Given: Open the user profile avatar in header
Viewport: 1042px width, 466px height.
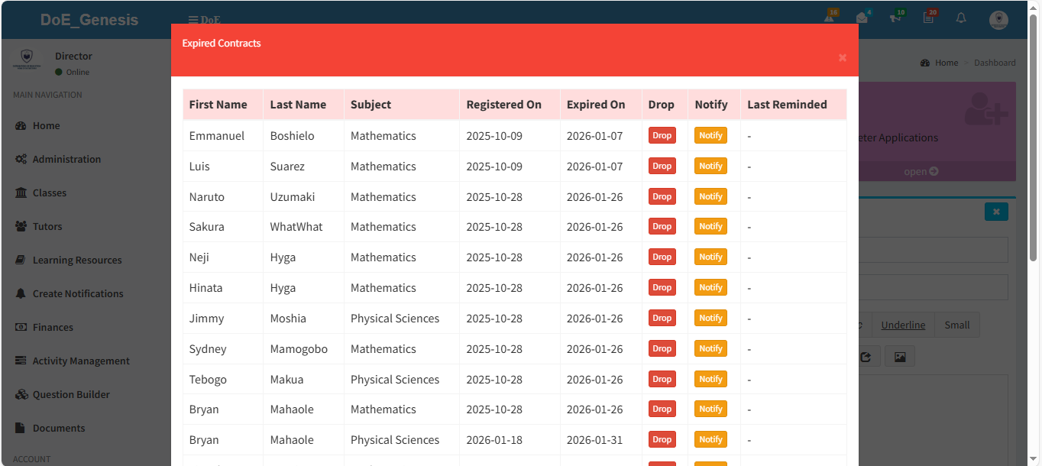Looking at the screenshot, I should (998, 20).
